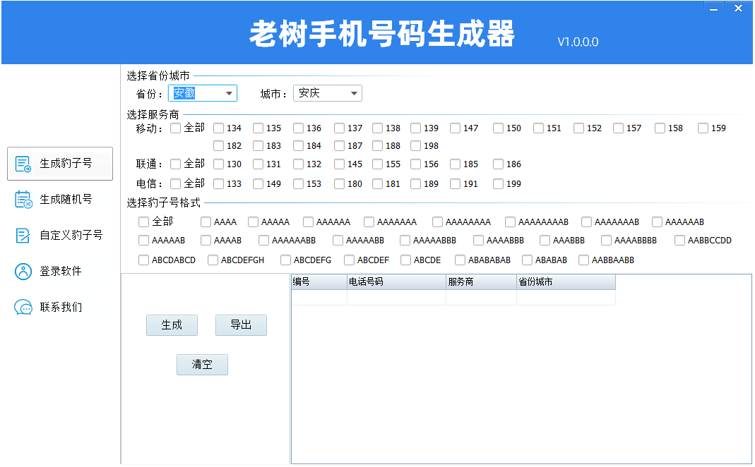
Task: Enable the 133 telecom prefix checkbox
Action: pos(219,184)
